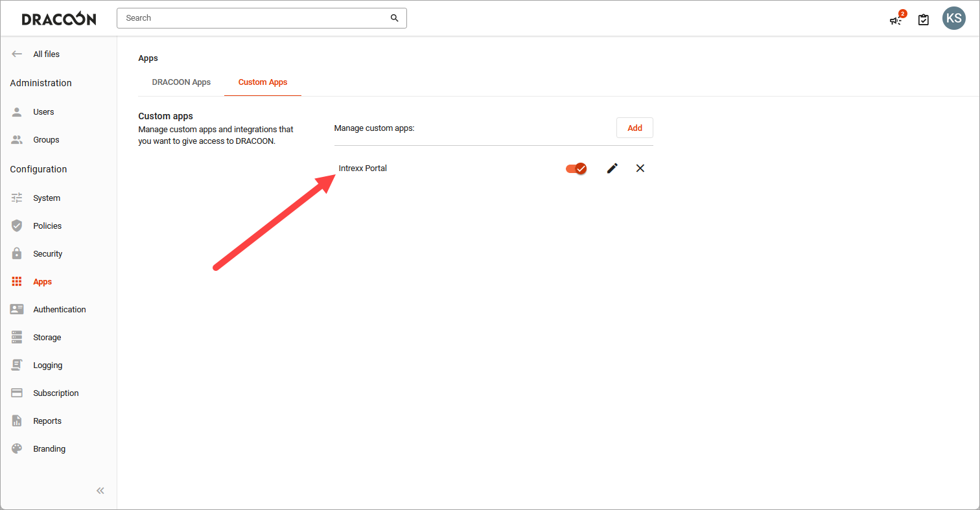Screen dimensions: 980x510
Task: Switch to the DRACOON Apps tab
Action: coord(181,82)
